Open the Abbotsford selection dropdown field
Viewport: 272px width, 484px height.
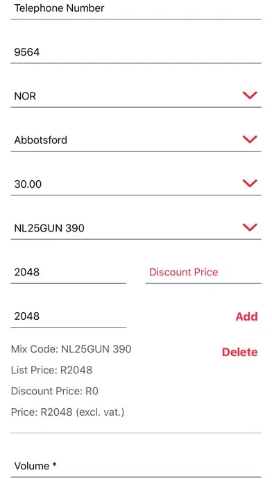[x=136, y=140]
